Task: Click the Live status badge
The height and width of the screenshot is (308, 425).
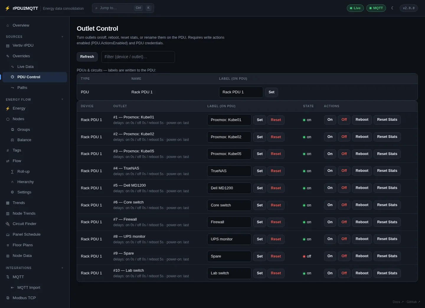Action: pos(355,8)
